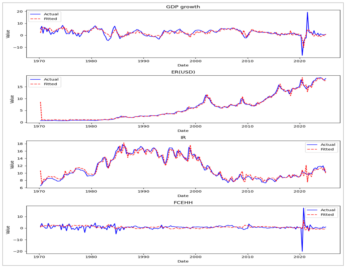Viewport: 346px width, 268px height.
Task: Click the "Value" axis label of FCEHH
Action: (x=8, y=230)
